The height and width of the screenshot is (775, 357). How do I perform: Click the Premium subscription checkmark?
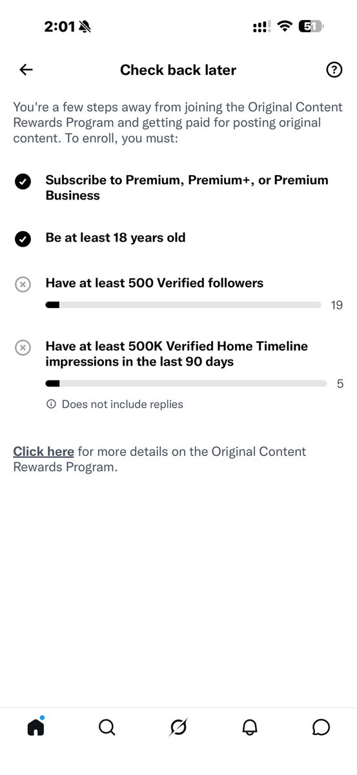pos(23,182)
